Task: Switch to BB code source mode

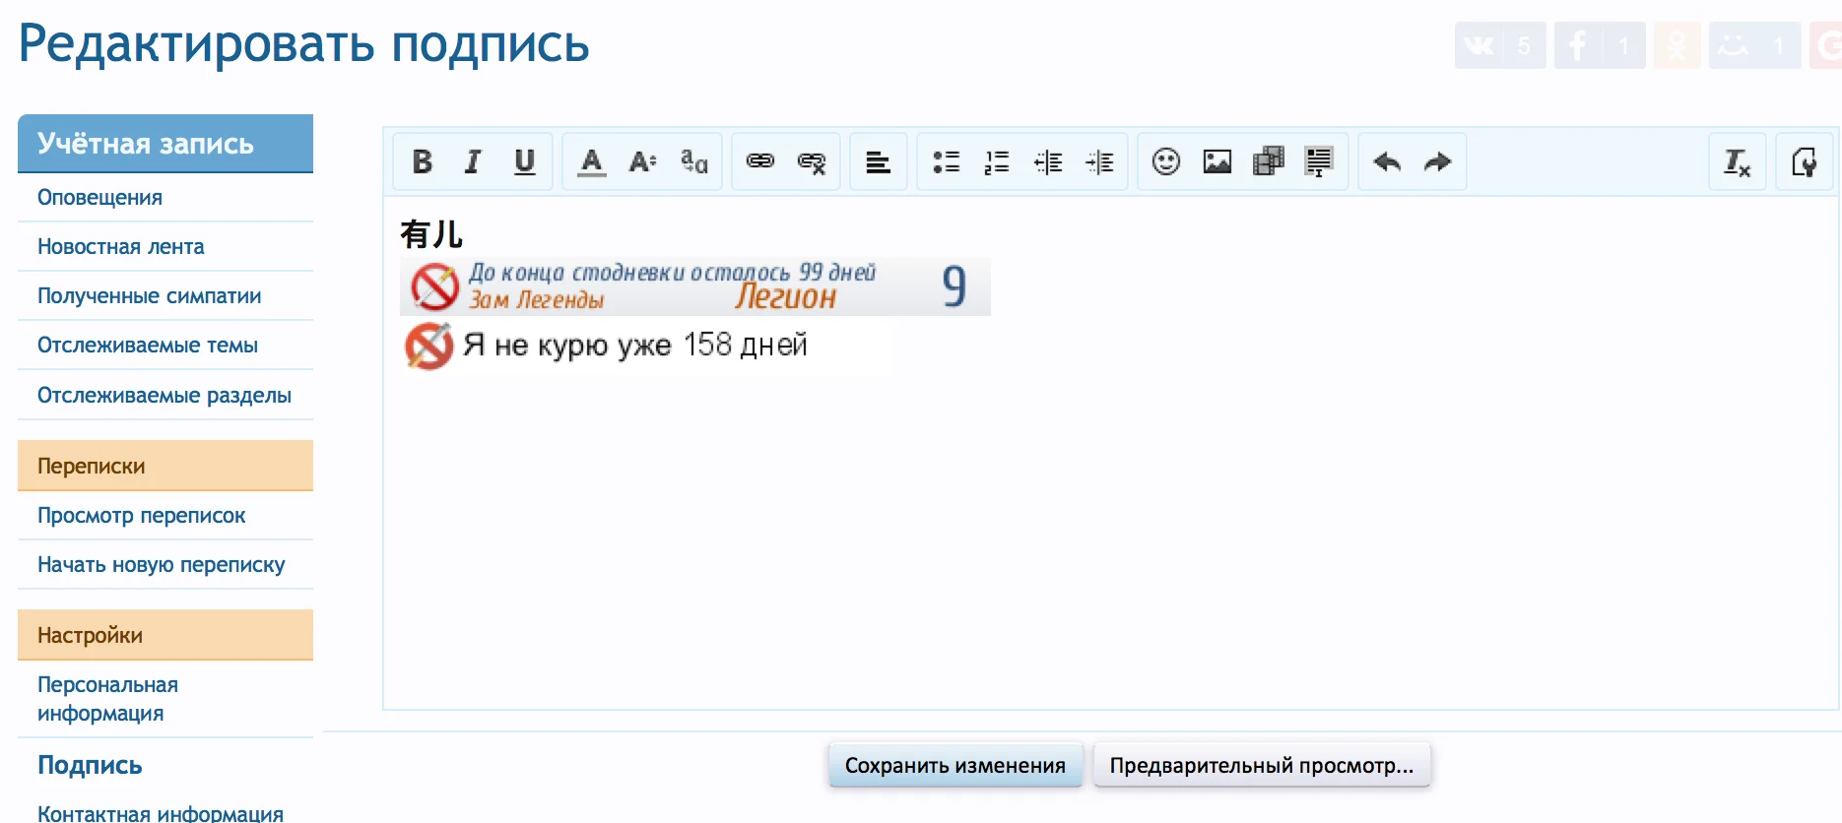Action: click(x=1805, y=161)
